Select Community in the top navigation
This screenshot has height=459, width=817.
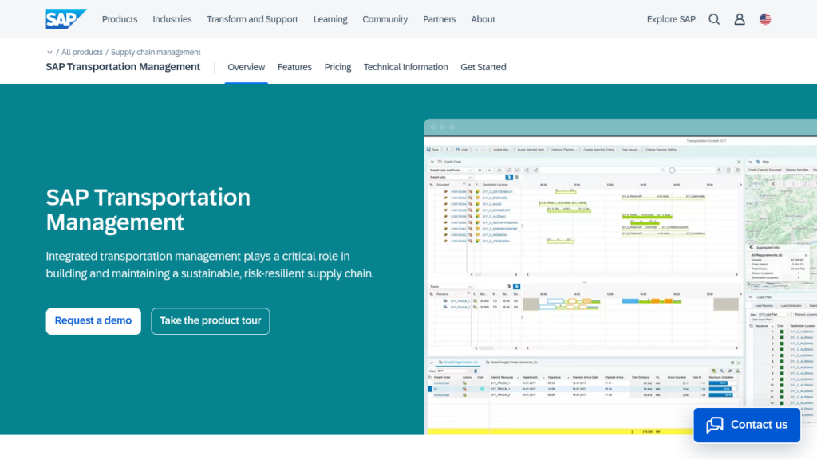(x=385, y=19)
